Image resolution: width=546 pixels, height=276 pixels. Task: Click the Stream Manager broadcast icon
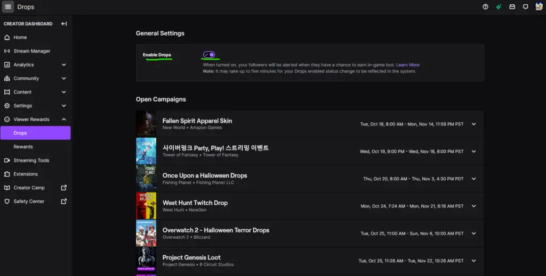[x=7, y=51]
